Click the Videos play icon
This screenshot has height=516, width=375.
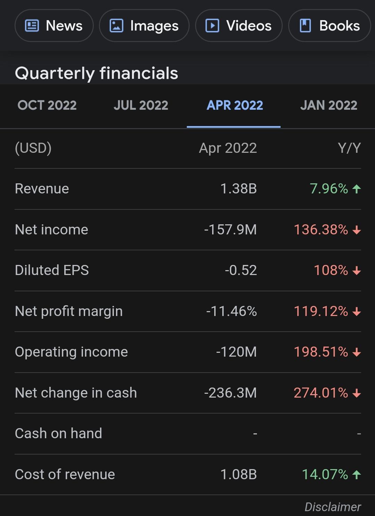point(212,26)
